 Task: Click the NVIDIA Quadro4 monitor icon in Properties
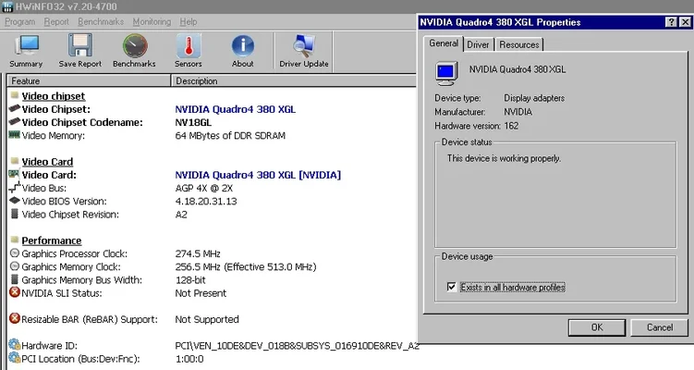(x=446, y=74)
